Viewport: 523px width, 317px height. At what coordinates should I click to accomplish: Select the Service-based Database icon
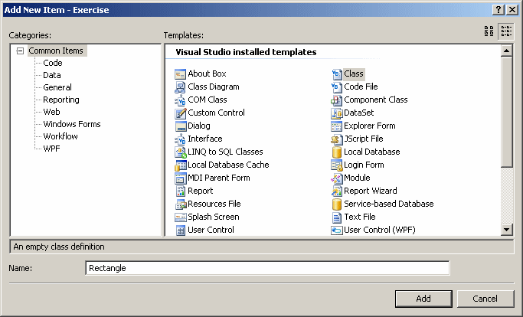(x=337, y=204)
